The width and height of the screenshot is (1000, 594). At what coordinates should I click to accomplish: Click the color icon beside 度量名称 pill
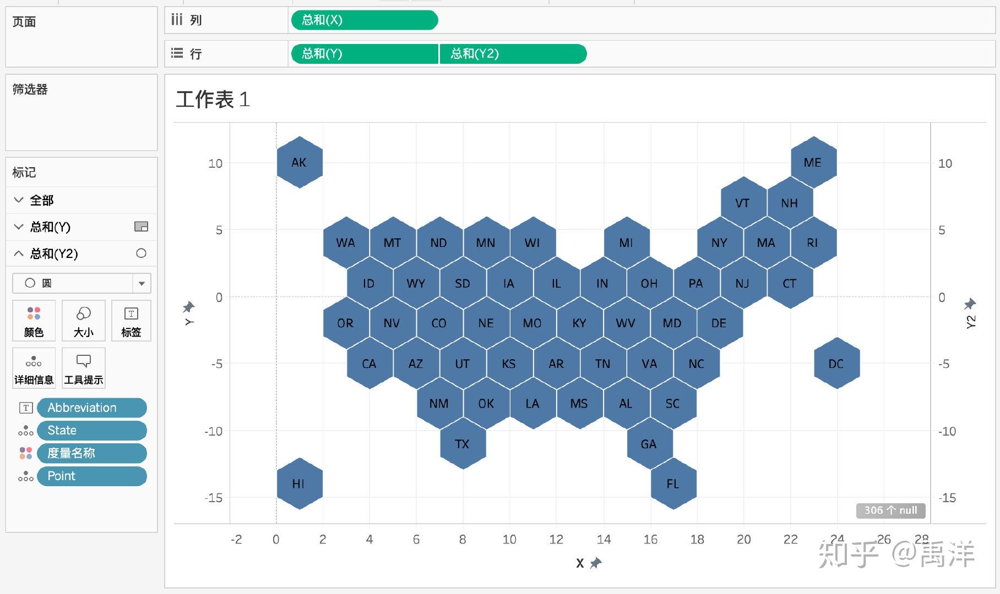(26, 453)
